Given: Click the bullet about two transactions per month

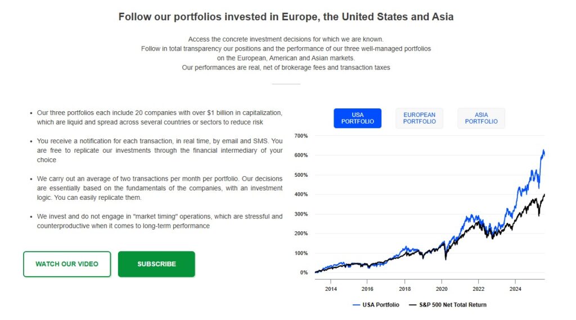Looking at the screenshot, I should [x=159, y=188].
